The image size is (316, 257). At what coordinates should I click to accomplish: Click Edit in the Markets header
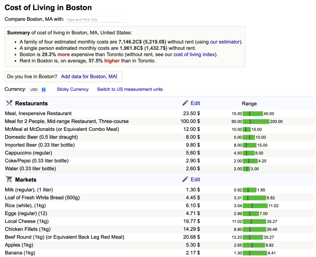pyautogui.click(x=195, y=179)
